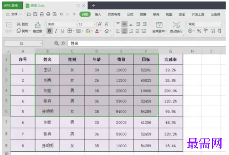This screenshot has height=155, width=229.
Task: Click the Print Preview magnifier icon
Action: coord(55,14)
